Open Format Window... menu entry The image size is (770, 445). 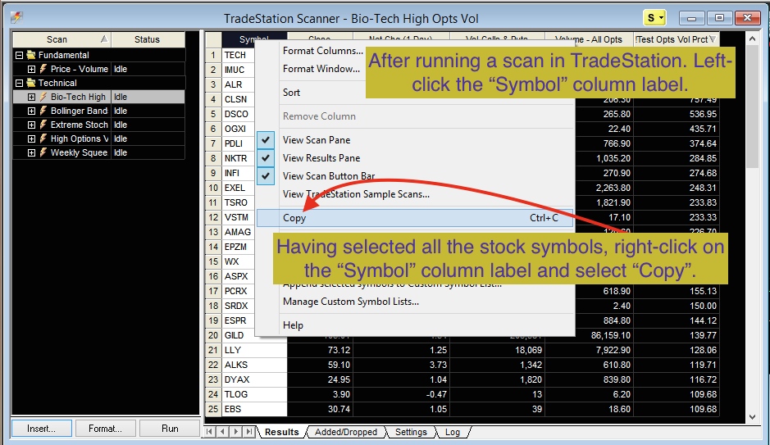321,69
